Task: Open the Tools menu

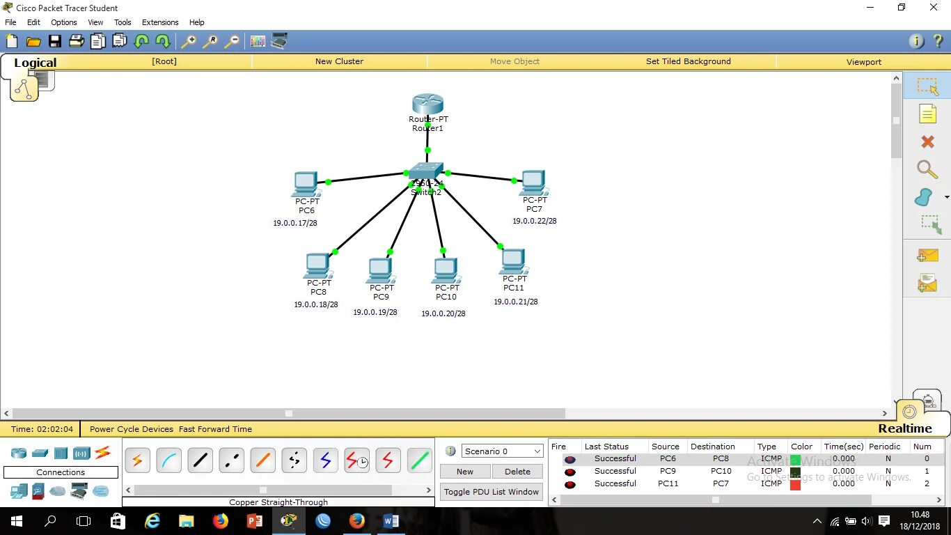Action: tap(123, 22)
